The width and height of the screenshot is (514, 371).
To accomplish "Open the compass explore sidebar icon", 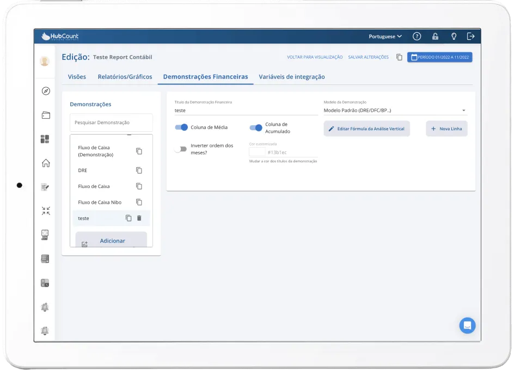I will pyautogui.click(x=46, y=91).
